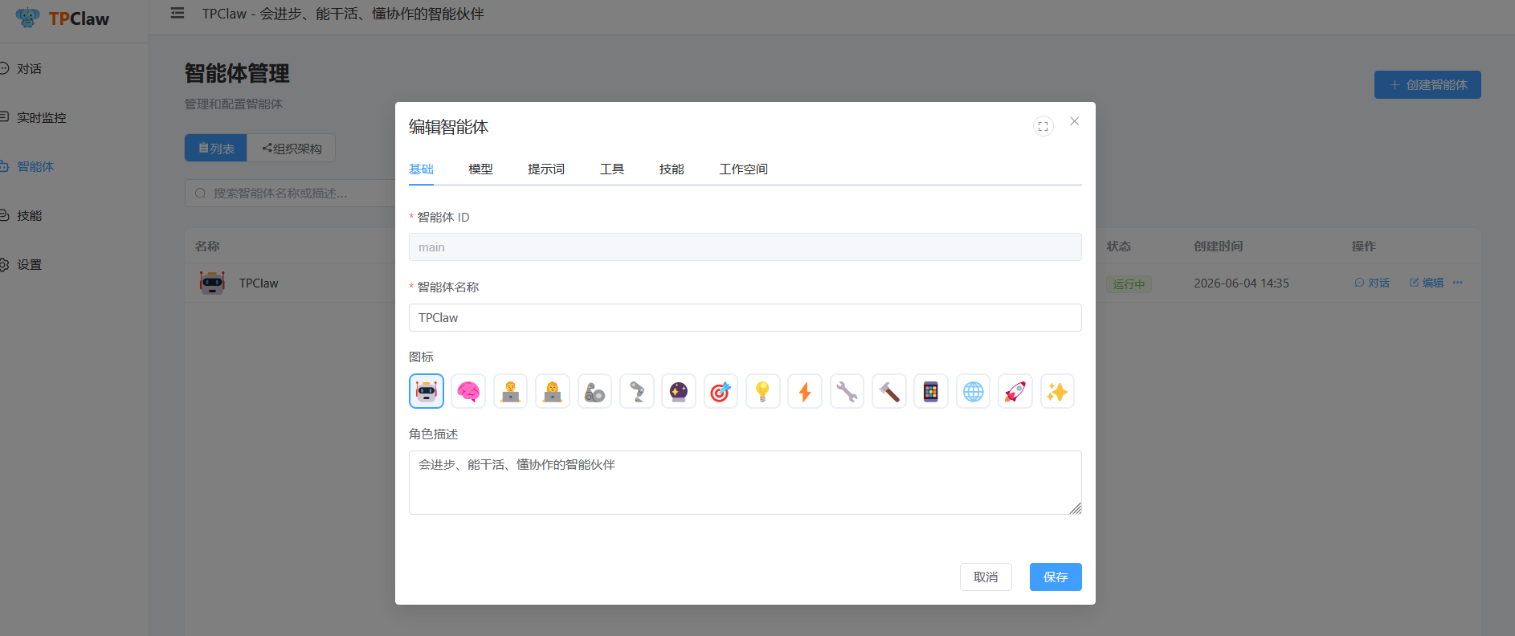Viewport: 1515px width, 636px height.
Task: Select the lightning bolt icon
Action: click(x=805, y=391)
